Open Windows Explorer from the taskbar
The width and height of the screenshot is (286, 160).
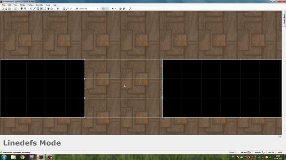point(13,157)
